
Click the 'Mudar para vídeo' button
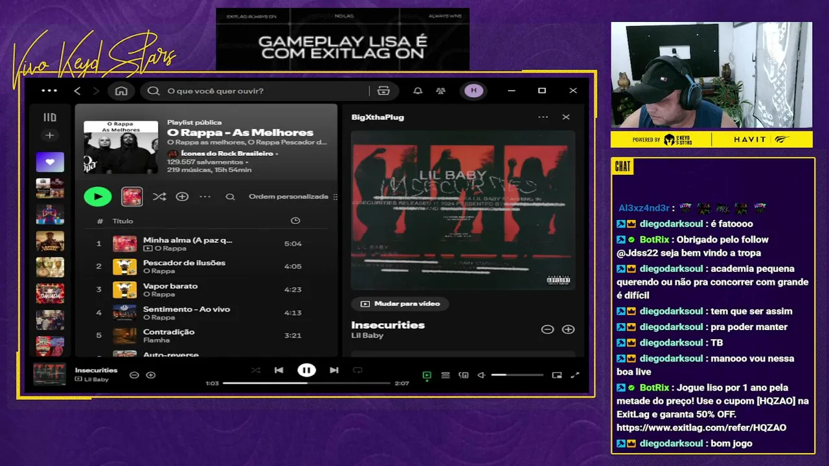[400, 304]
